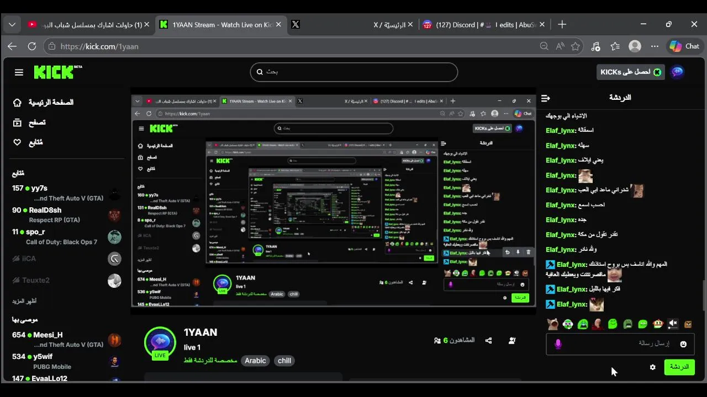This screenshot has height=397, width=707.
Task: Insert the green crying laugh emote
Action: (583, 324)
